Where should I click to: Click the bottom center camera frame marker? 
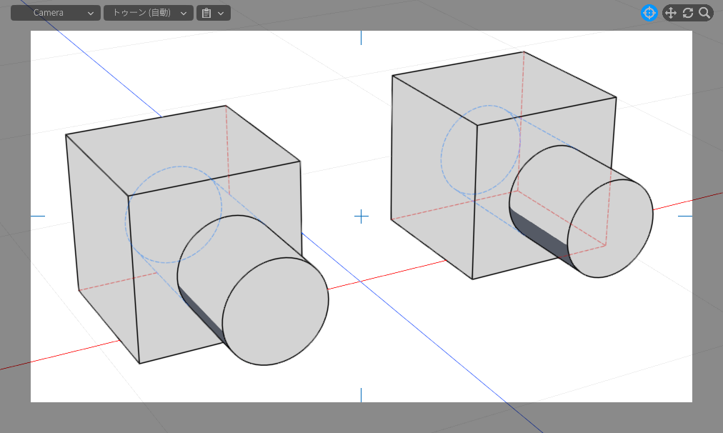(x=361, y=394)
